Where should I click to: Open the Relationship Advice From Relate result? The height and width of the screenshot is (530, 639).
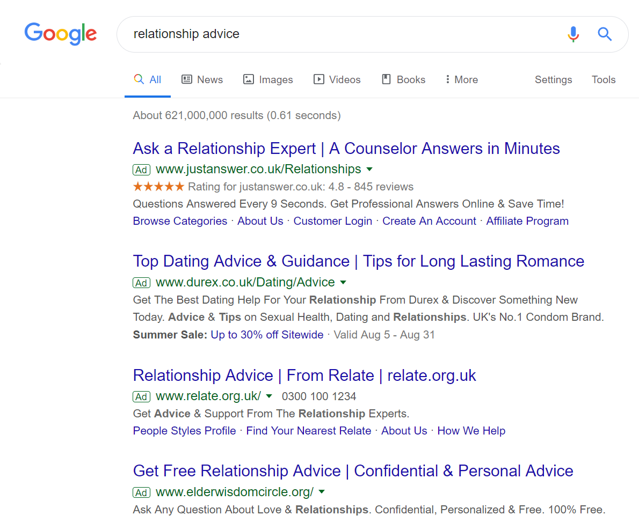pos(304,376)
